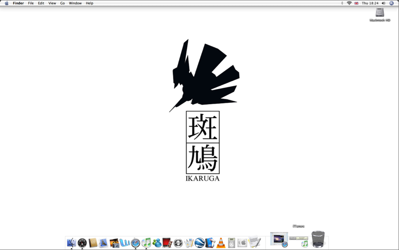Open the British flag input menu
This screenshot has height=250, width=399.
click(x=356, y=3)
